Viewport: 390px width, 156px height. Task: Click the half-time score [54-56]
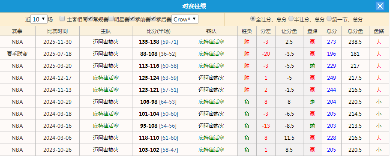(x=168, y=126)
